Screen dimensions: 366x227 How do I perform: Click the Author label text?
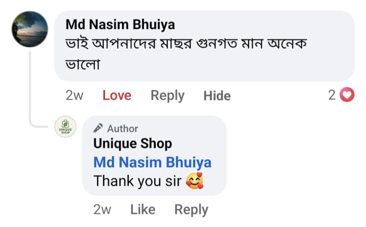[x=122, y=128]
